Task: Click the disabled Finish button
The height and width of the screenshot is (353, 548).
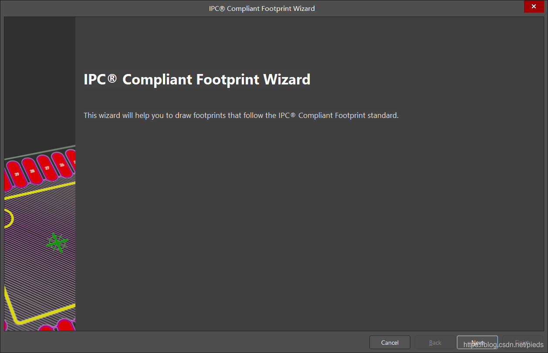Action: [522, 343]
